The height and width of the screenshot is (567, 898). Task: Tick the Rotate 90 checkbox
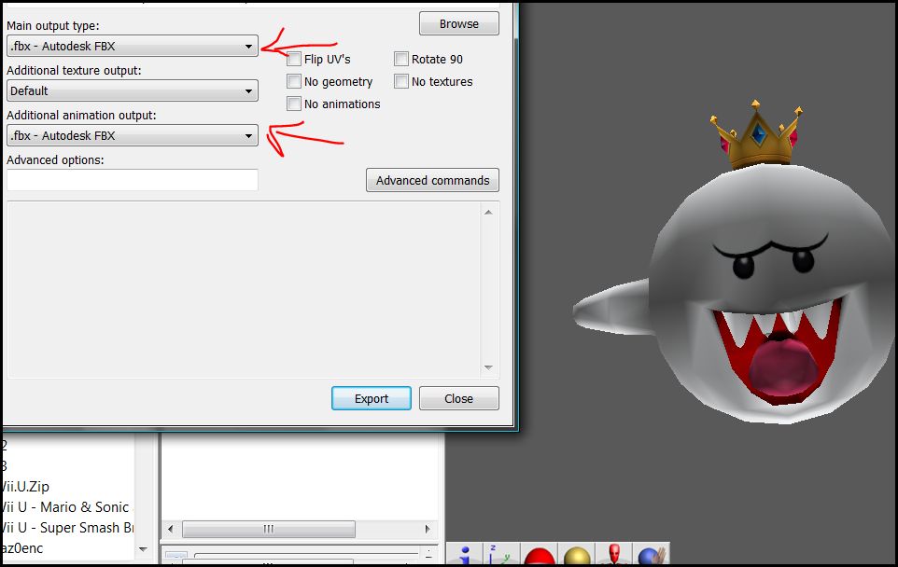[401, 59]
